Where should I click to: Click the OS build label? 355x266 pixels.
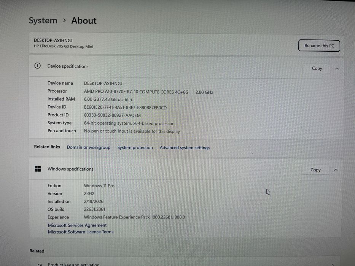pyautogui.click(x=56, y=209)
